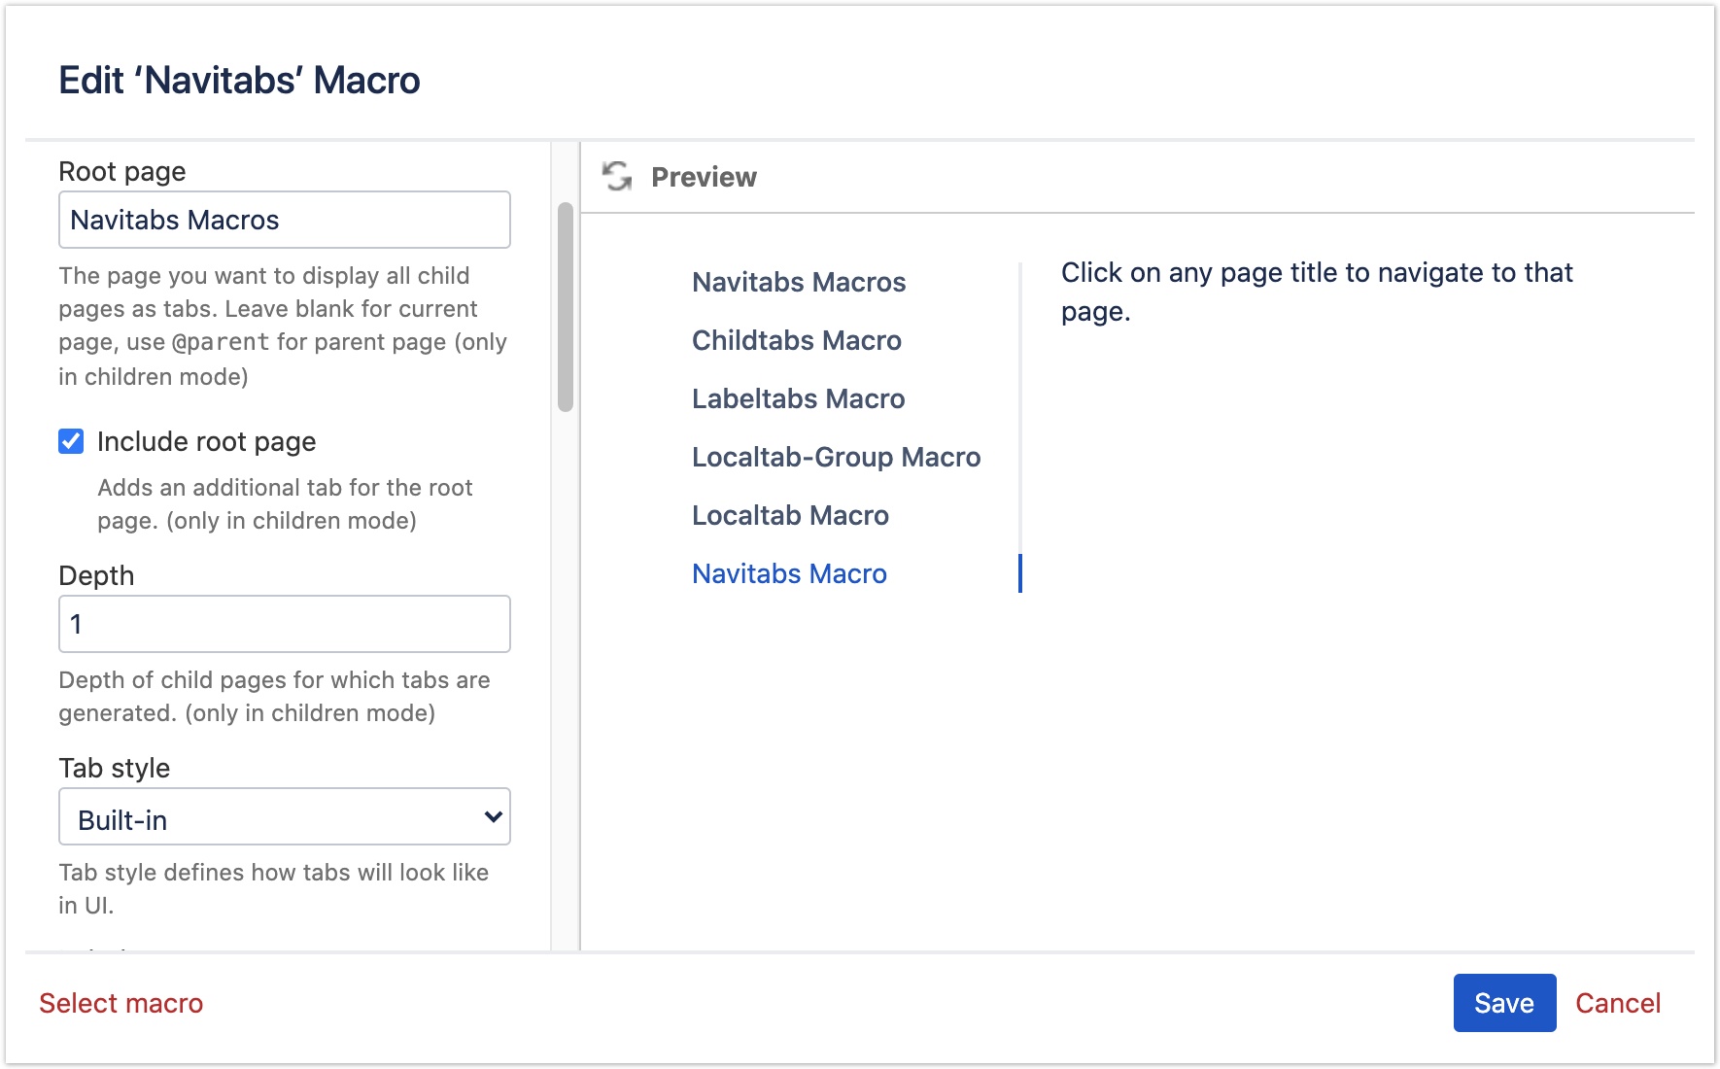Switch to the Navitabs Macros tab

(x=798, y=283)
